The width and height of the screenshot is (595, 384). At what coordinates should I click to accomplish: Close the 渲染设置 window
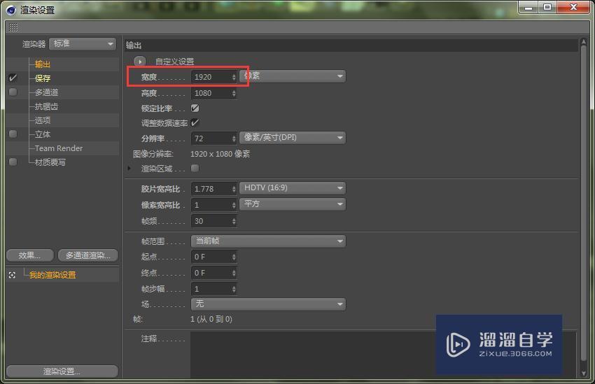574,8
